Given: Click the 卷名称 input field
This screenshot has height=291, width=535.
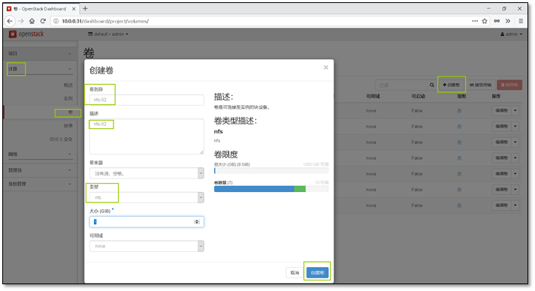Looking at the screenshot, I should click(147, 100).
